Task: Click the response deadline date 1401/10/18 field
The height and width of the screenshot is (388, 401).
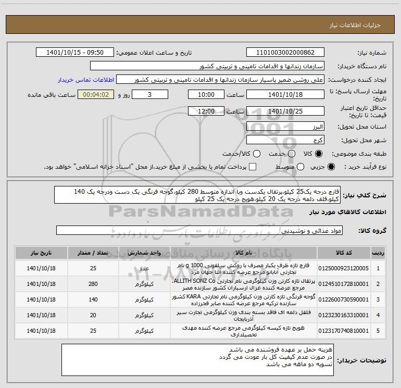Action: pos(285,94)
